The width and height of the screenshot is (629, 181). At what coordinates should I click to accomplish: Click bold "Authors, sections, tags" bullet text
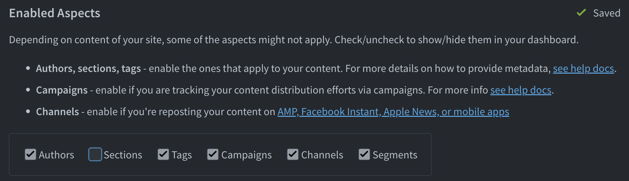pos(88,69)
